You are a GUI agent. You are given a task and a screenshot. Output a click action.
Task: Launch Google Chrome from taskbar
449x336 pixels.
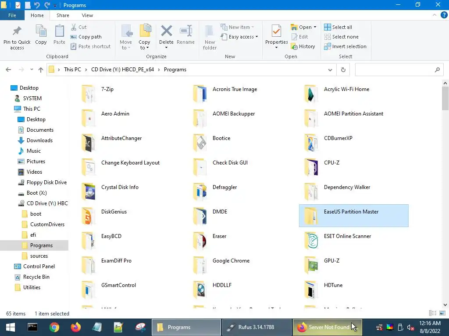pos(54,327)
